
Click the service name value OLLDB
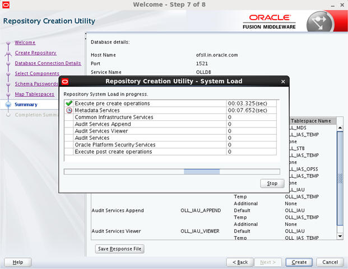[203, 72]
